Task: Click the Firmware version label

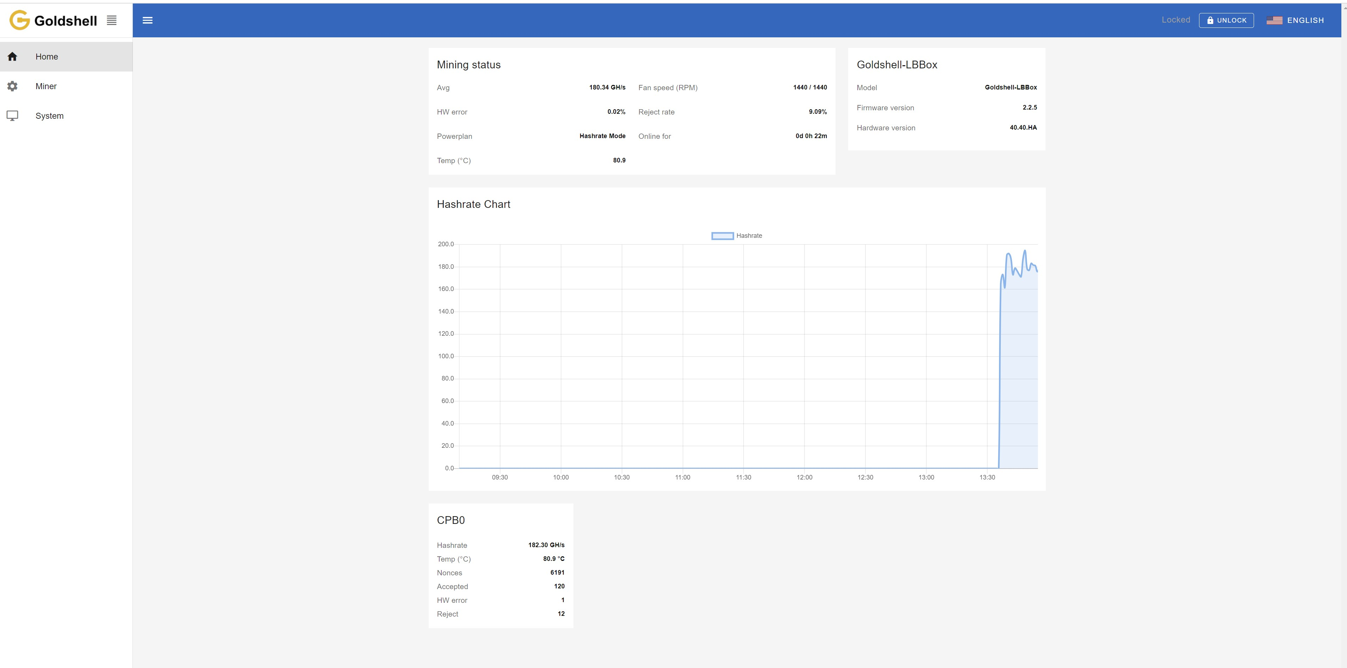Action: click(x=885, y=108)
